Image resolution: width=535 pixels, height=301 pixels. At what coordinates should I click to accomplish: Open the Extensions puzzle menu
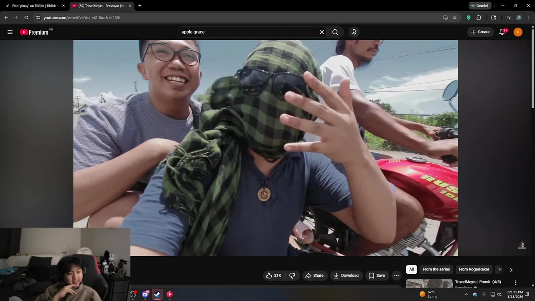click(x=479, y=18)
